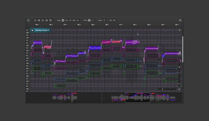Click timeline marker 47.1
Viewport: 209px width, 121px height.
point(65,25)
